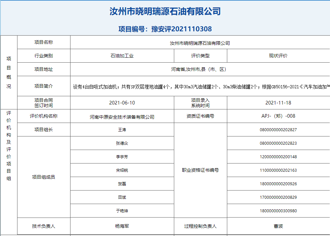Image resolution: width=330 pixels, height=236 pixels.
Task: Select technical lead name 杨海军
Action: pos(122,226)
